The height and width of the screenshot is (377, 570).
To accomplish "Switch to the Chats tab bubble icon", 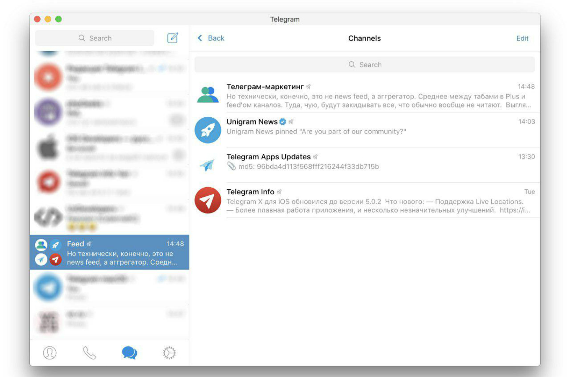I will [x=130, y=353].
